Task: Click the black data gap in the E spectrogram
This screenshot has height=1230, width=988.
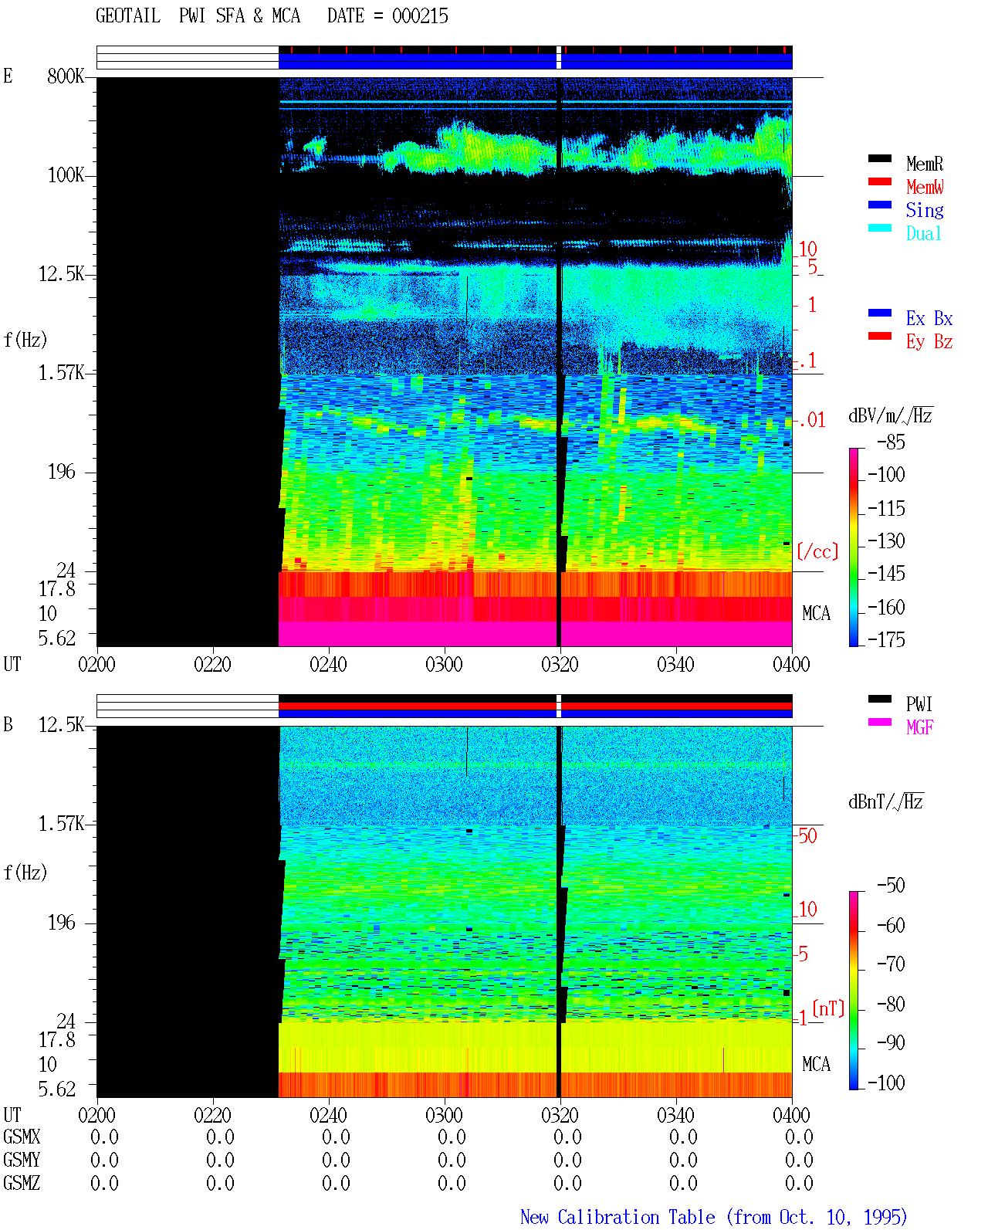Action: [x=188, y=361]
